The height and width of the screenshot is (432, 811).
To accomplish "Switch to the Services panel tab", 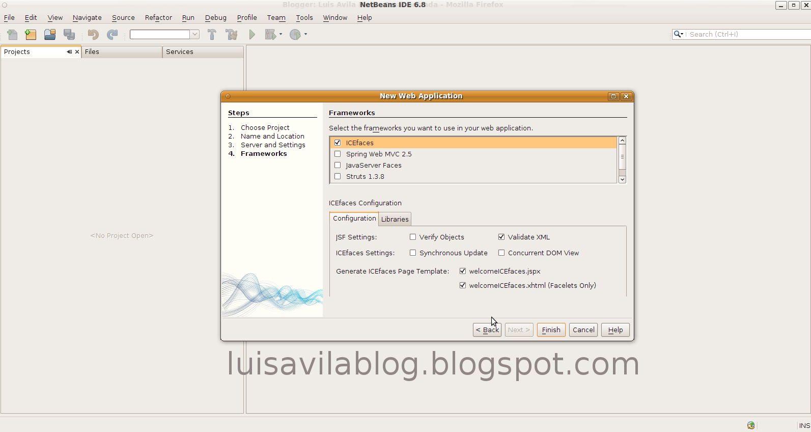I will click(x=203, y=52).
